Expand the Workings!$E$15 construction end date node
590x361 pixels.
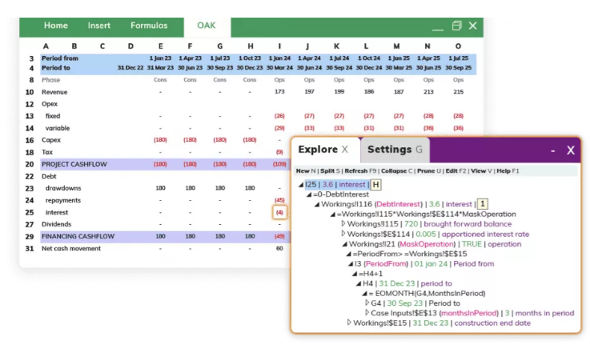349,323
